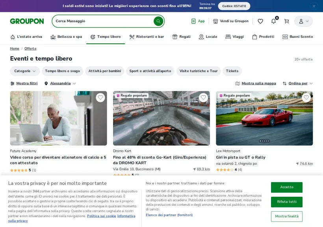Open the Bellezza e spa menu
Image resolution: width=323 pixels, height=227 pixels.
pyautogui.click(x=66, y=37)
